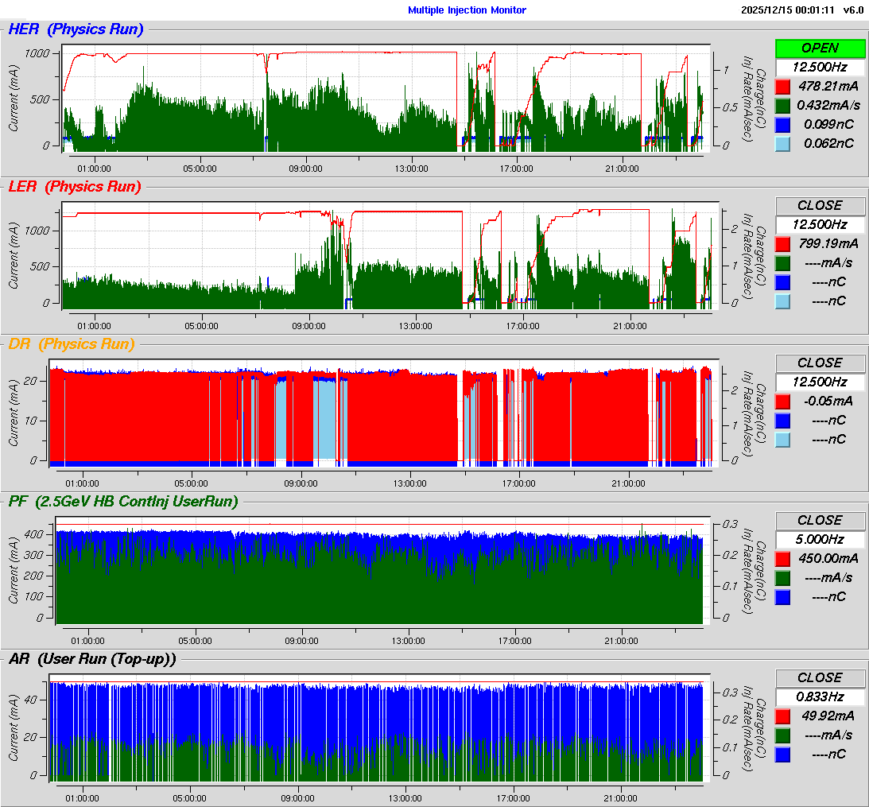This screenshot has height=807, width=869.
Task: Select the PF panel CLOSE status button
Action: coord(820,521)
